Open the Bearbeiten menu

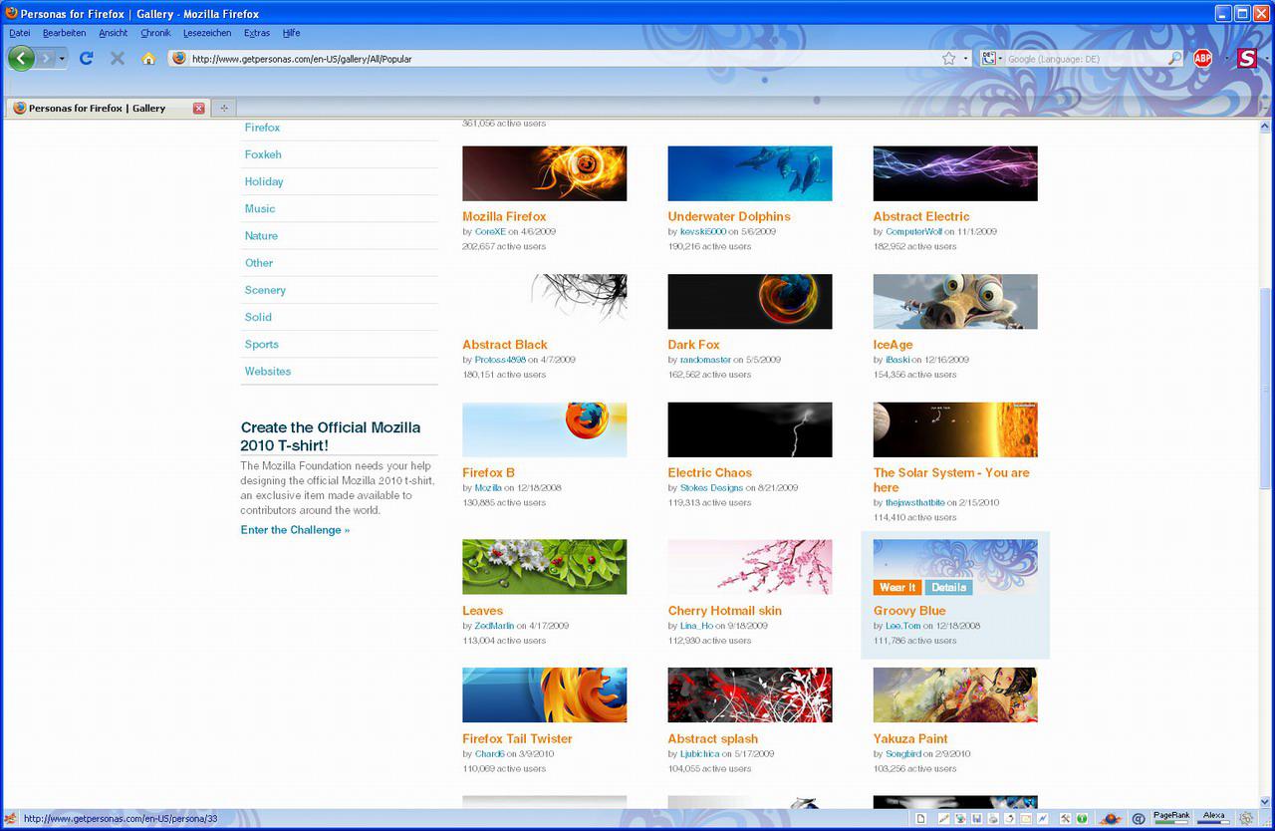pos(65,33)
